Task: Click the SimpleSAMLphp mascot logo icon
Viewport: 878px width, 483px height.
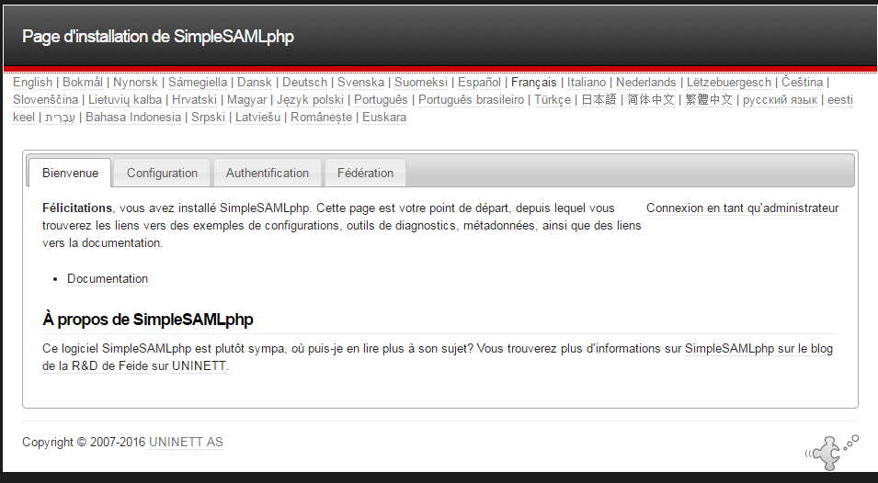Action: coord(832,452)
